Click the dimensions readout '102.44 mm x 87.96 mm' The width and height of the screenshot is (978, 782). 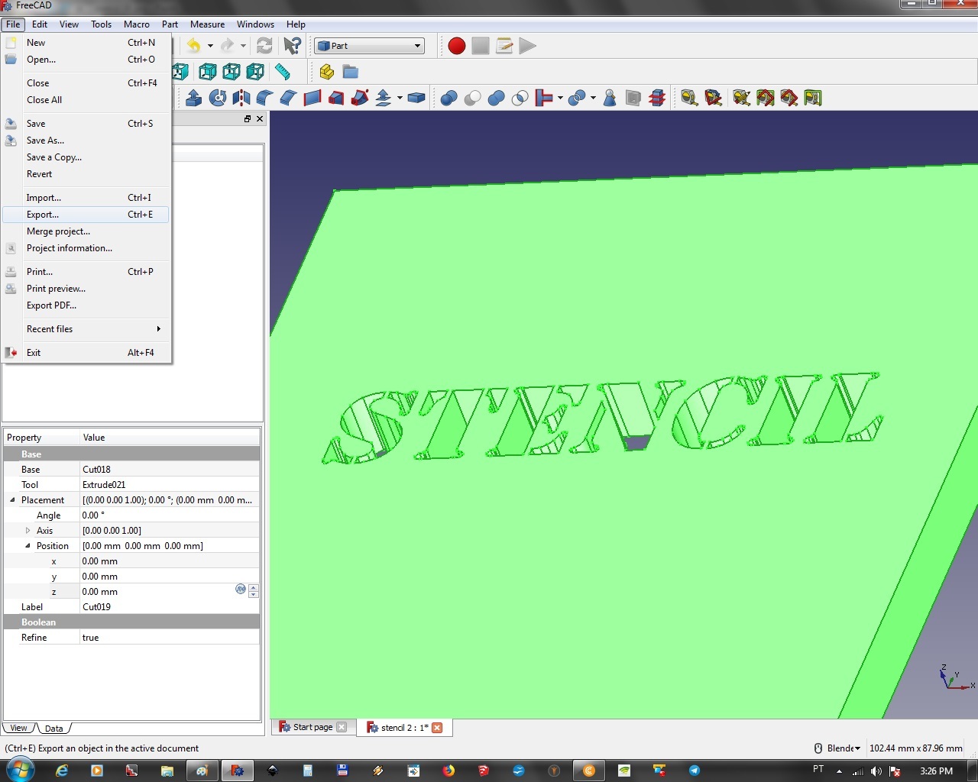(x=915, y=748)
